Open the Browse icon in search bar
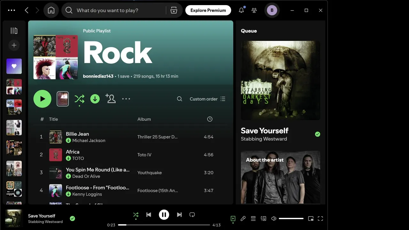Viewport: 409px width, 230px height. [x=174, y=10]
